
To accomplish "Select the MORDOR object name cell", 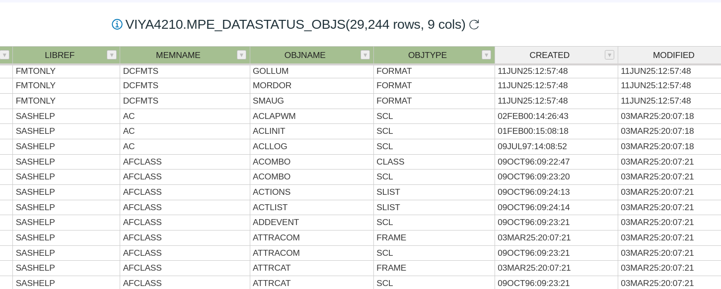I will tap(272, 86).
